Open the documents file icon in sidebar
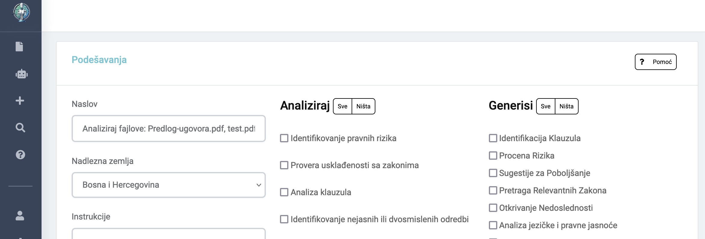Screen dimensions: 705x239 click(x=19, y=47)
